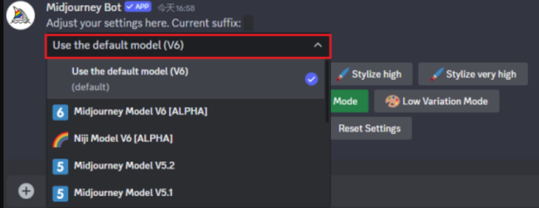Viewport: 539px width, 208px height.
Task: Click the plus attachment icon in message bar
Action: (26, 191)
